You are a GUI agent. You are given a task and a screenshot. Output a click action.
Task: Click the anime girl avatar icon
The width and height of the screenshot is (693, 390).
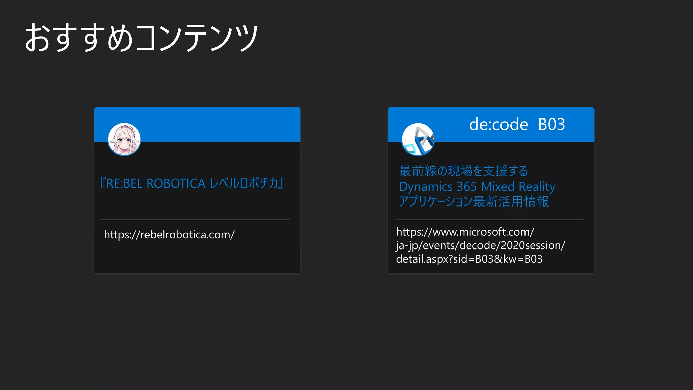click(x=124, y=139)
